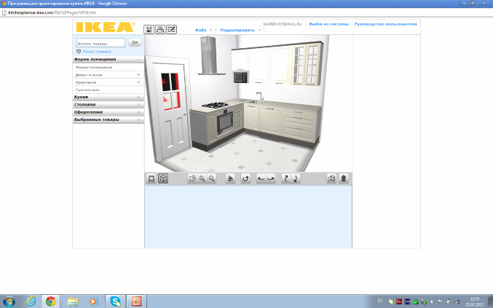Open the Файл dropdown menu

point(204,30)
